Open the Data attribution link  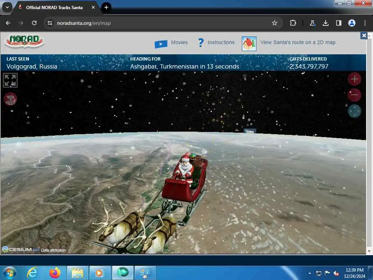(x=53, y=250)
